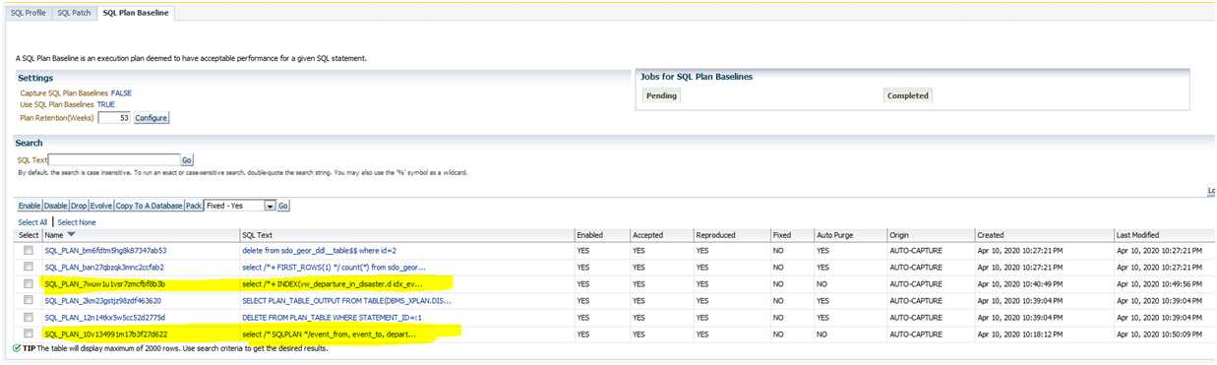Focus the SQL Text search field

click(x=114, y=159)
